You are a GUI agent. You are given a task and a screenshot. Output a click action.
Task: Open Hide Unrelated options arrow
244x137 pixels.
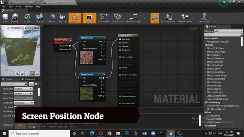[x=144, y=18]
